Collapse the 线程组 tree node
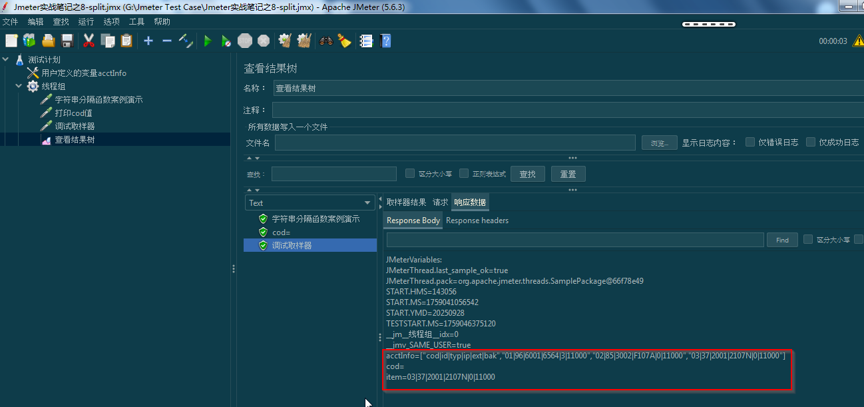 [19, 86]
